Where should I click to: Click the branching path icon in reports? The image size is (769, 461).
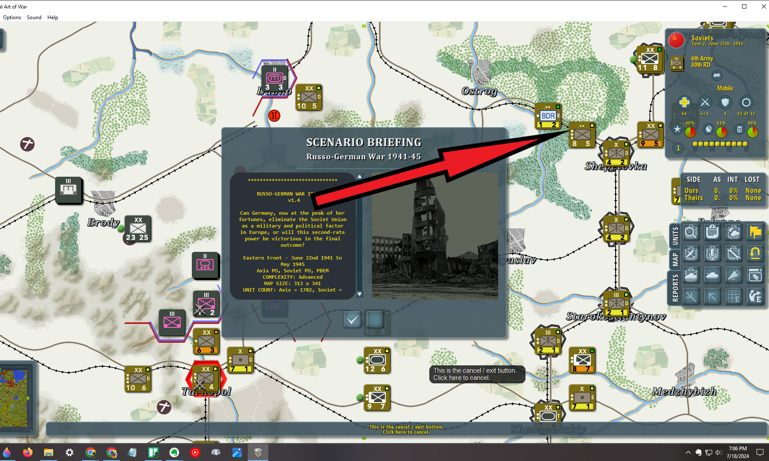click(691, 297)
